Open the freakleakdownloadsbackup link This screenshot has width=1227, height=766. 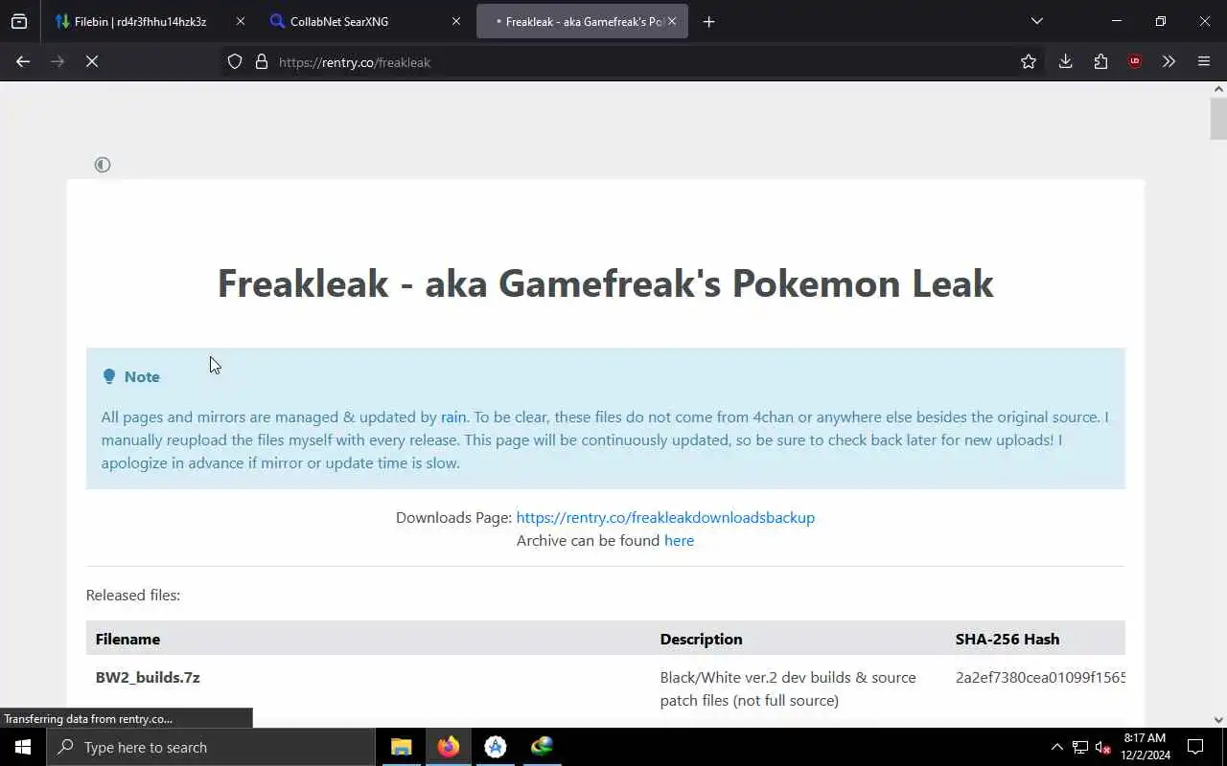click(x=665, y=517)
